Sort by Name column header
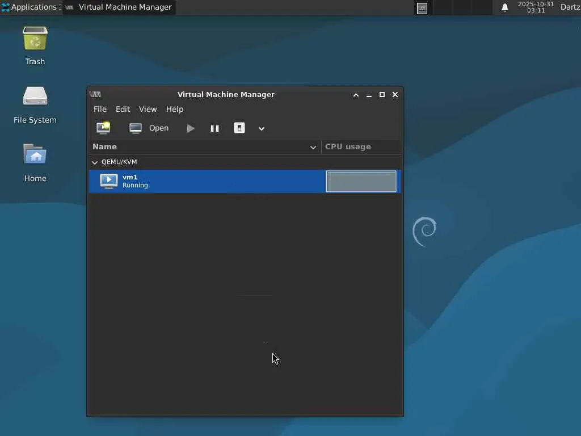Viewport: 581px width, 436px height. pyautogui.click(x=205, y=147)
